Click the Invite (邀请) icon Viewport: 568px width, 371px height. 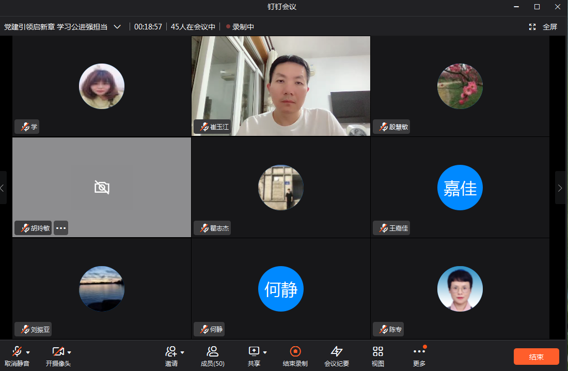point(171,352)
